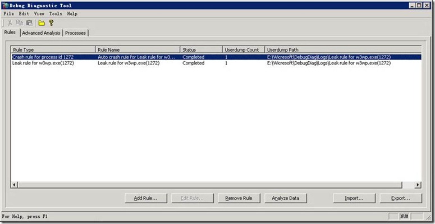The height and width of the screenshot is (224, 435).
Task: Sort by the Rule Name column header
Action: (x=138, y=50)
